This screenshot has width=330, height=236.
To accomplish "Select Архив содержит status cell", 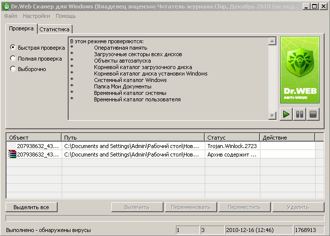I will 232,155.
